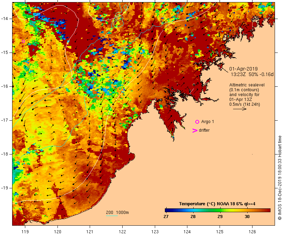Click the 'Argo 1' legend label

(x=207, y=122)
